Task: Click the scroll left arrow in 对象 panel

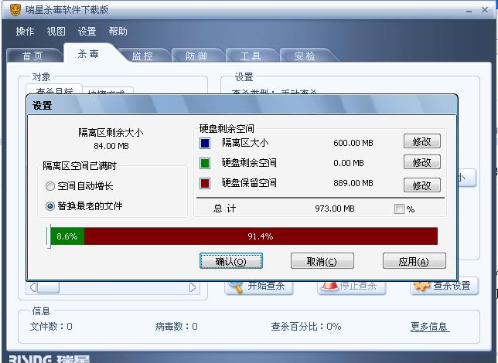Action: (x=32, y=287)
